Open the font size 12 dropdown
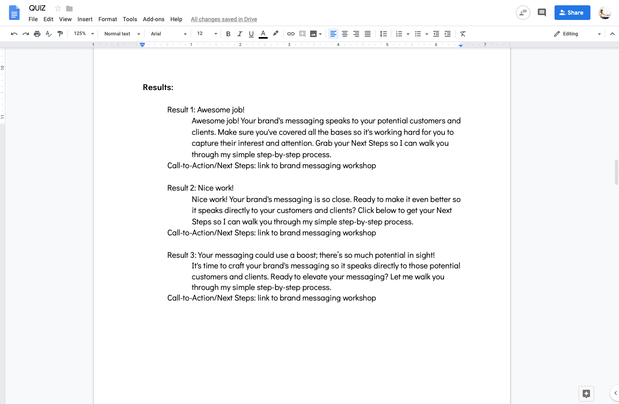 [x=207, y=34]
